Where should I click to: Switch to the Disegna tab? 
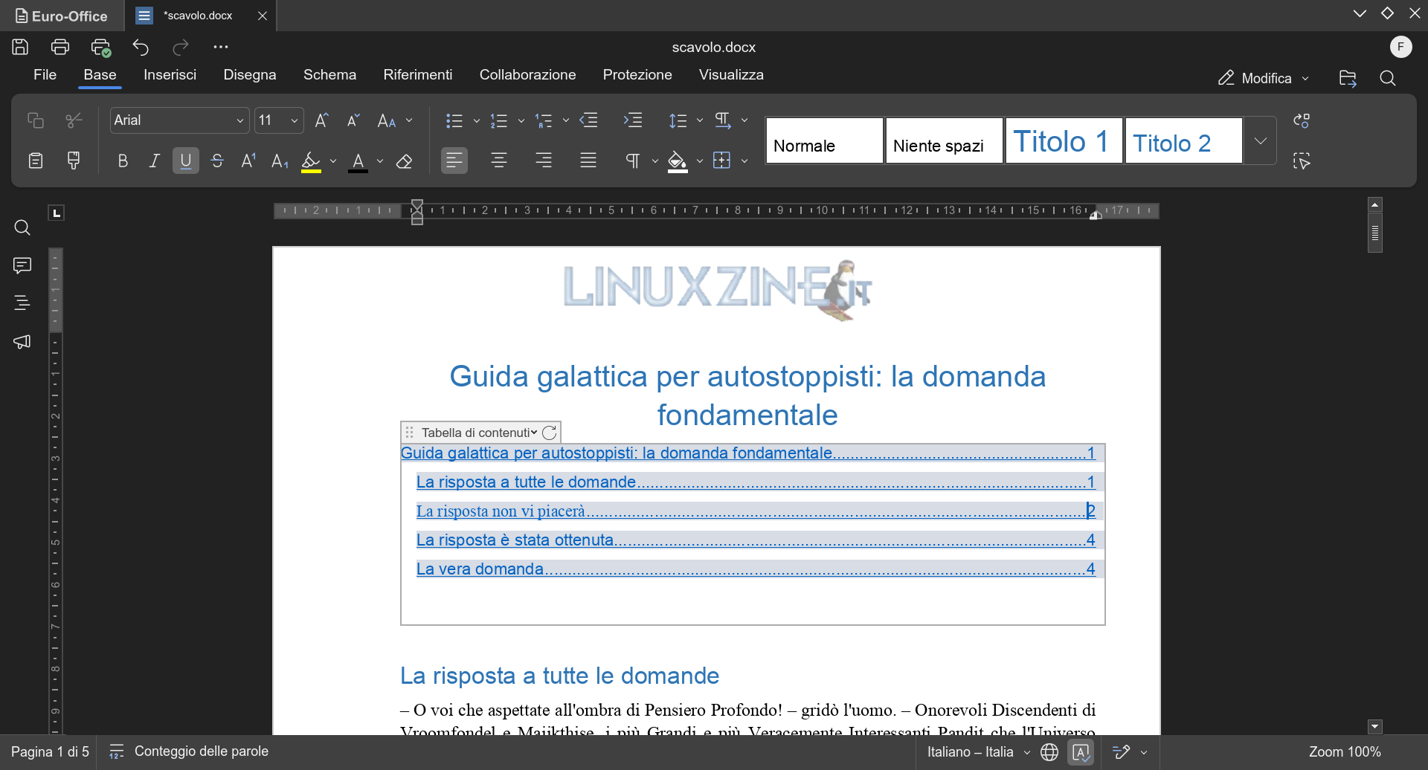click(x=250, y=75)
